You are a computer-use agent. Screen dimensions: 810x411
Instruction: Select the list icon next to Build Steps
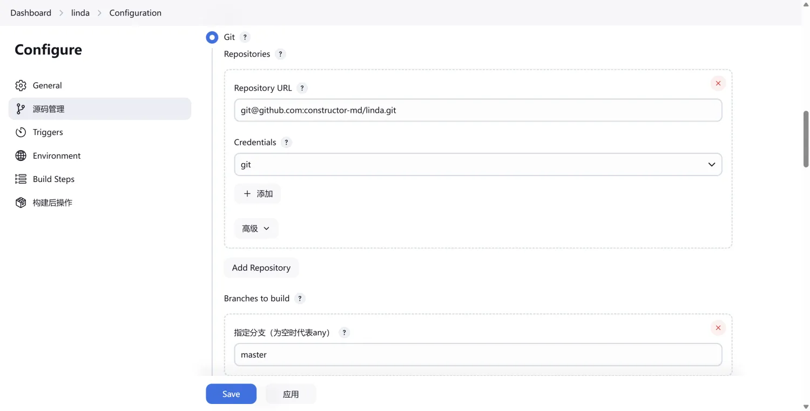pyautogui.click(x=21, y=179)
